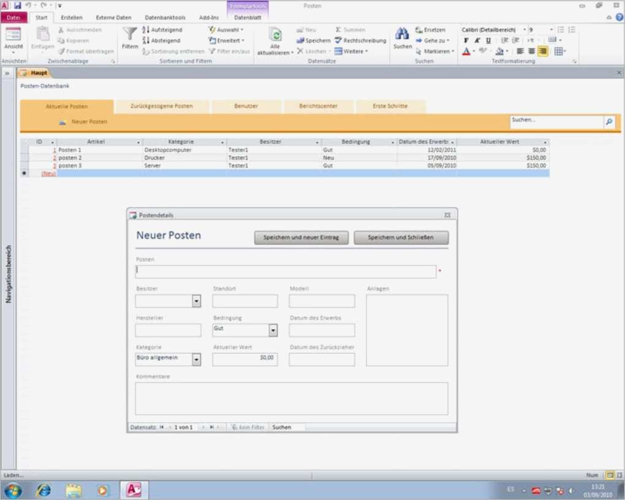Open Internet Explorer from taskbar
Image resolution: width=625 pixels, height=500 pixels.
pyautogui.click(x=43, y=490)
